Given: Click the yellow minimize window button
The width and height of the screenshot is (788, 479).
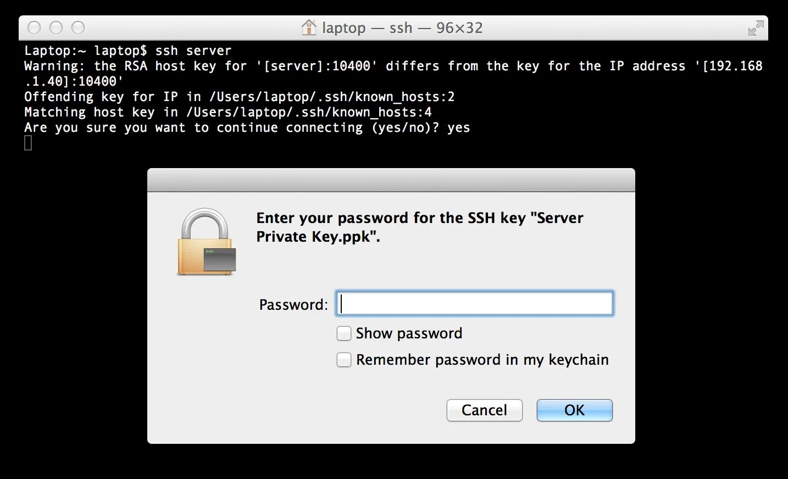Looking at the screenshot, I should coord(56,27).
